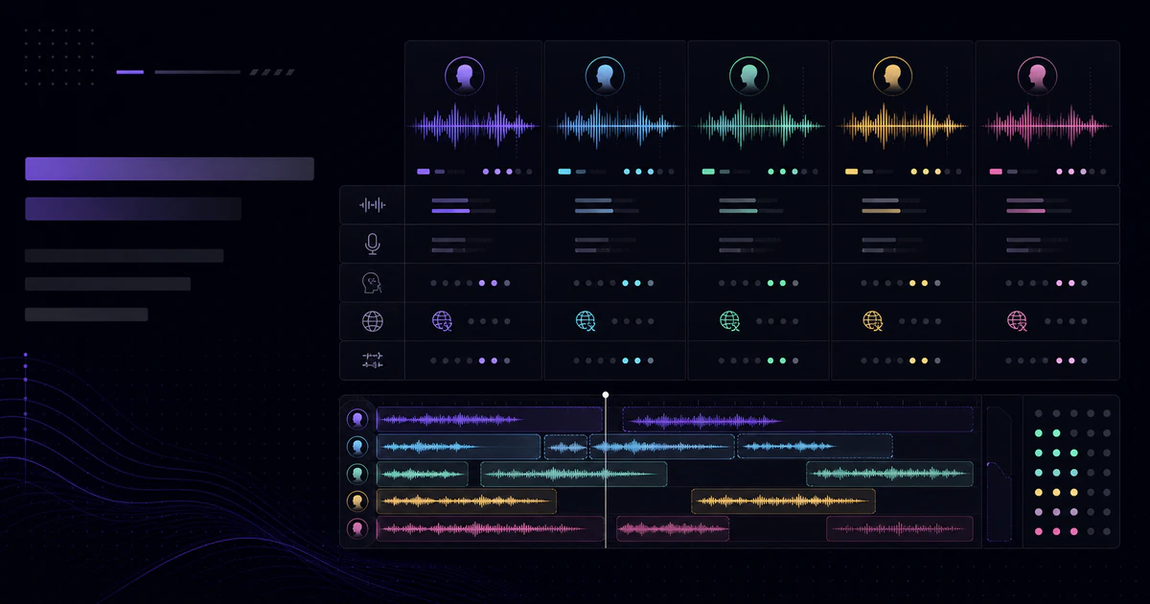Select the first green clip on timeline
The height and width of the screenshot is (604, 1150).
(x=422, y=474)
